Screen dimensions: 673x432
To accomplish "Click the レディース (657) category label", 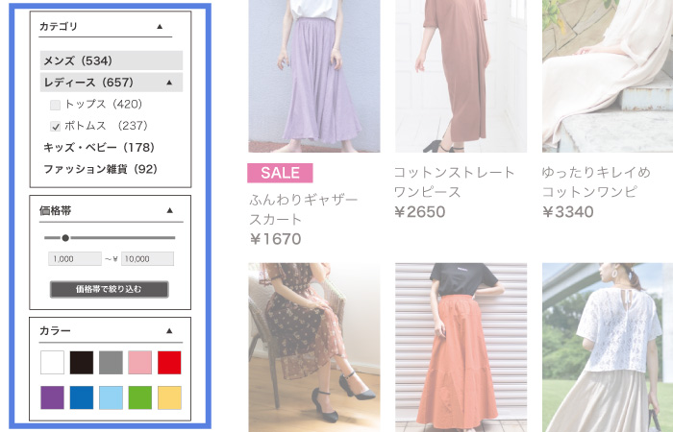I will (x=88, y=83).
